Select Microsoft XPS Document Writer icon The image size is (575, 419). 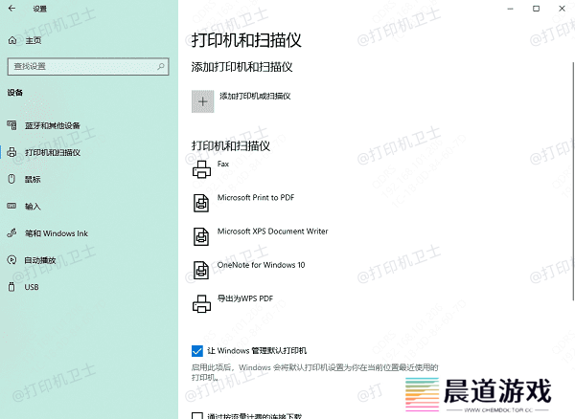(x=201, y=236)
